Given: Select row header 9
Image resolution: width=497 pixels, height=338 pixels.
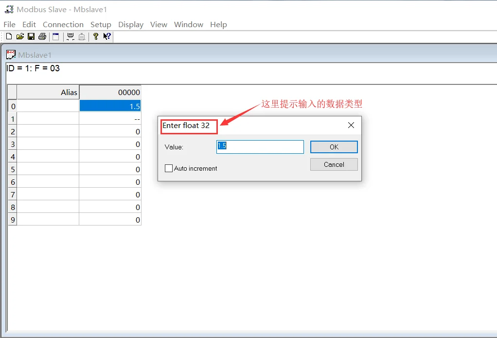Looking at the screenshot, I should [x=12, y=220].
